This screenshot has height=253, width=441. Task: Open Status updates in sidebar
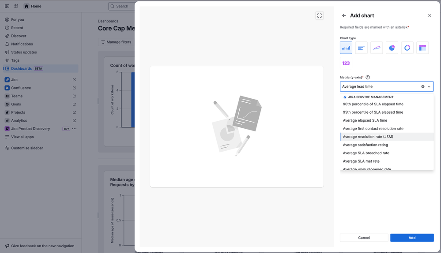click(41, 52)
